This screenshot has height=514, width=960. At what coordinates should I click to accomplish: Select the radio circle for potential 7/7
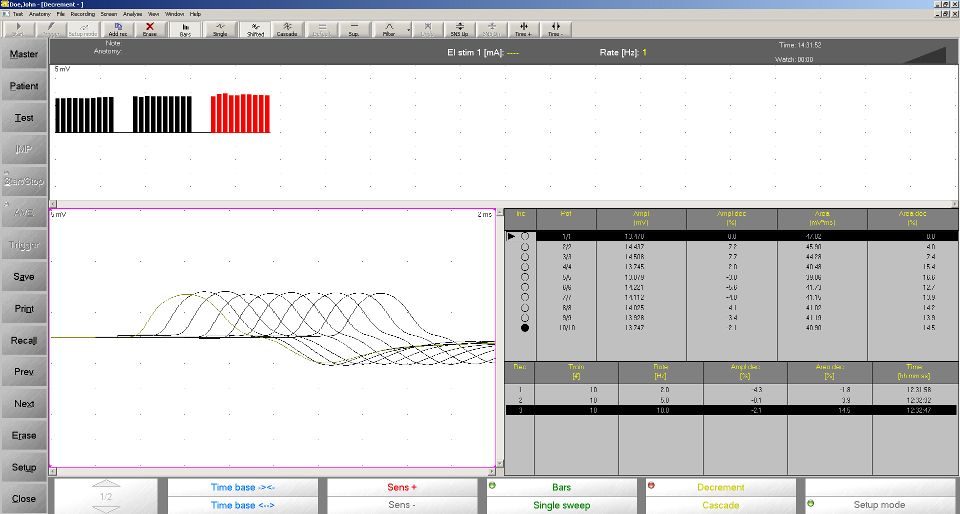[525, 297]
